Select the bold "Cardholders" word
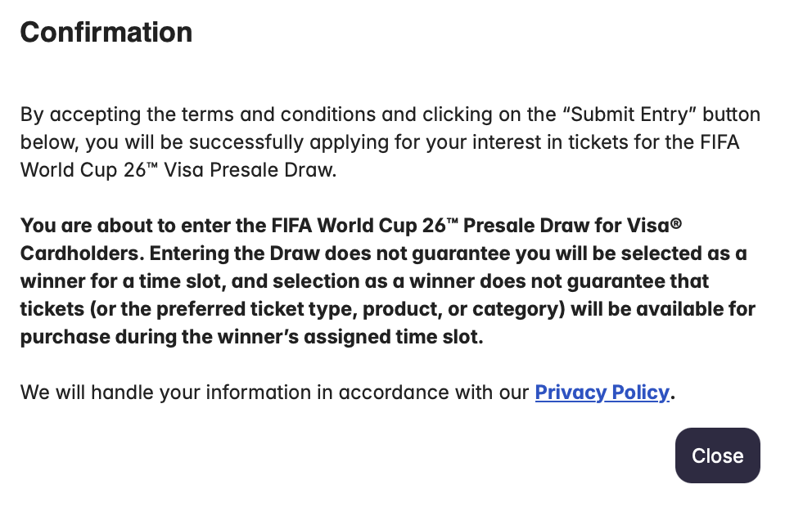This screenshot has width=794, height=507. pos(82,253)
